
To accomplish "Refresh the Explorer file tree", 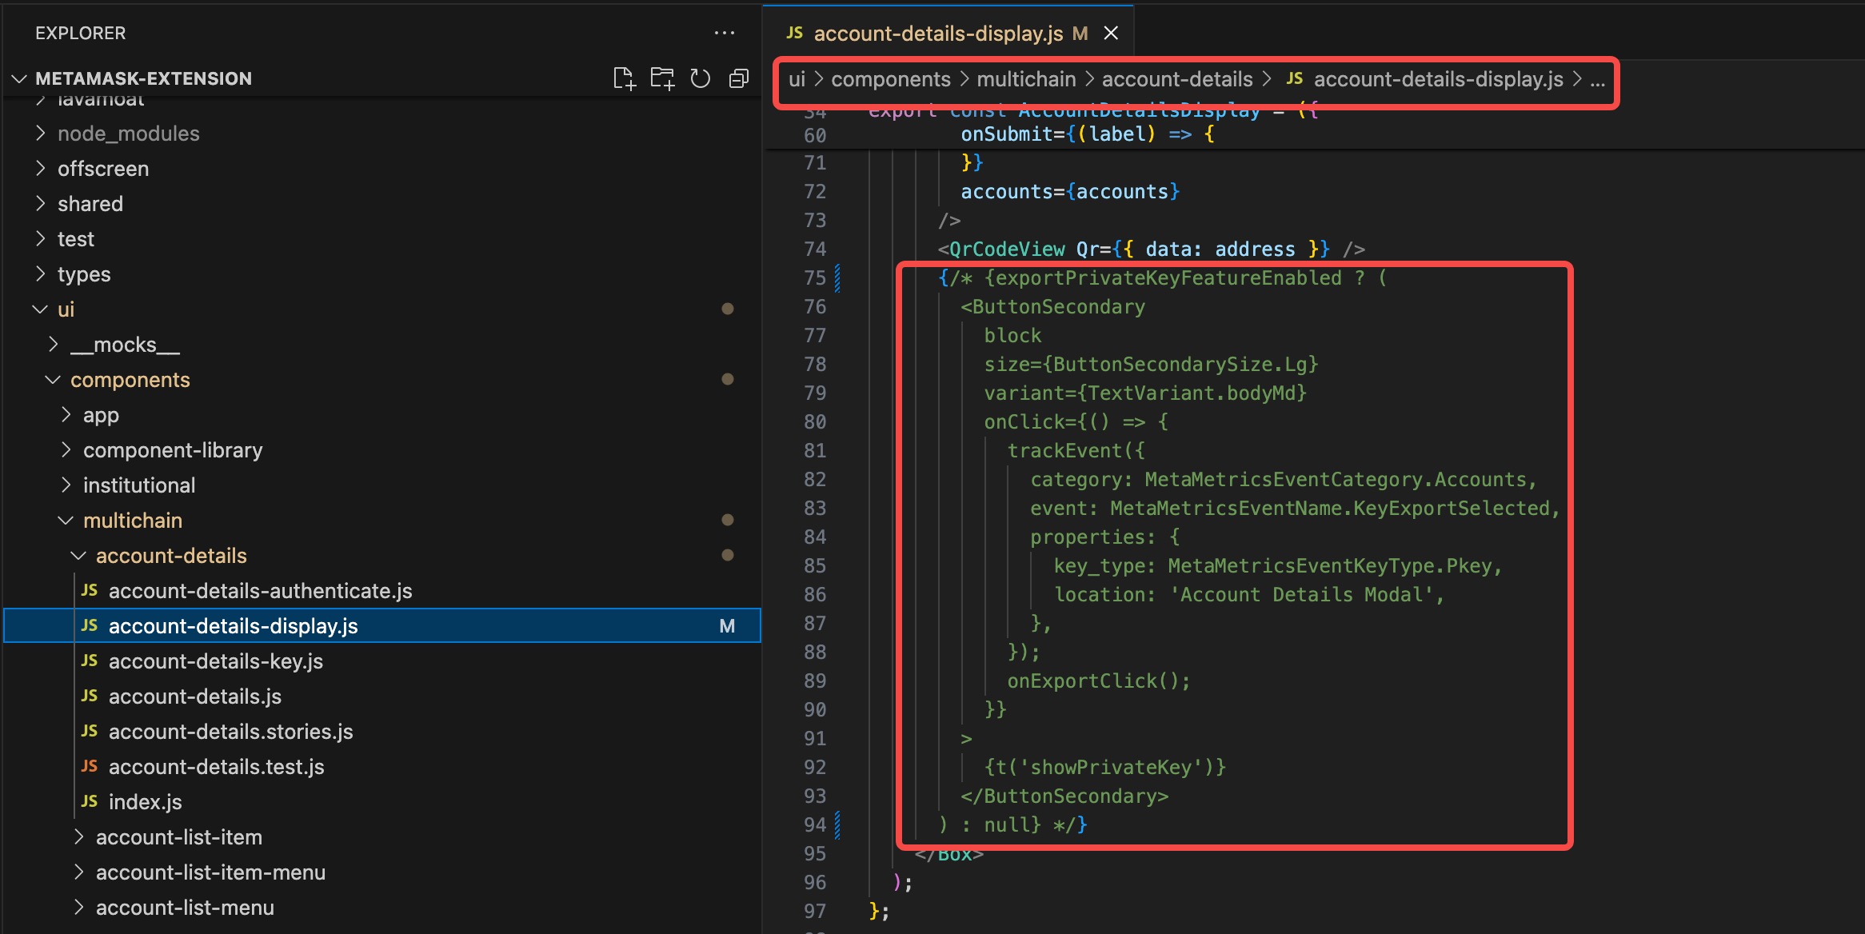I will 701,78.
